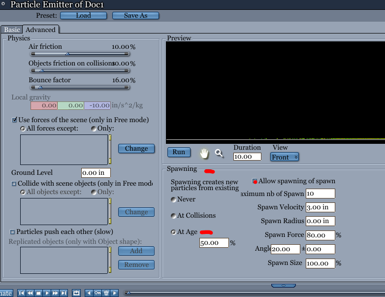
Task: Click the Spawn Size input field
Action: coord(321,264)
